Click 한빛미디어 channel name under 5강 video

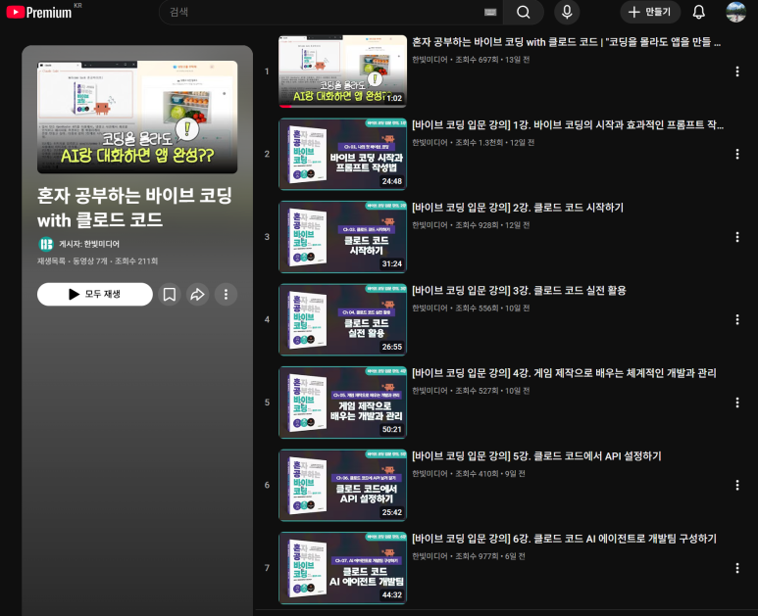(430, 474)
